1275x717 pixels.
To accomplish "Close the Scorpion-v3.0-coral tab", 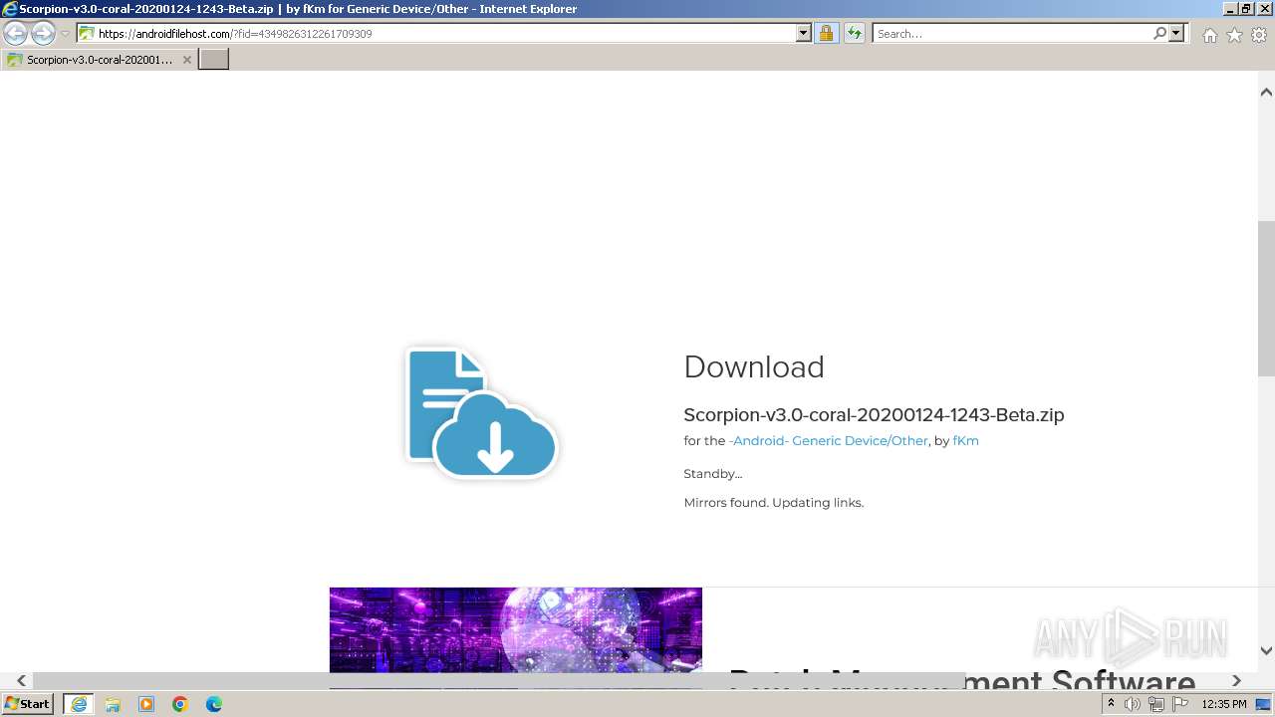I will 186,60.
